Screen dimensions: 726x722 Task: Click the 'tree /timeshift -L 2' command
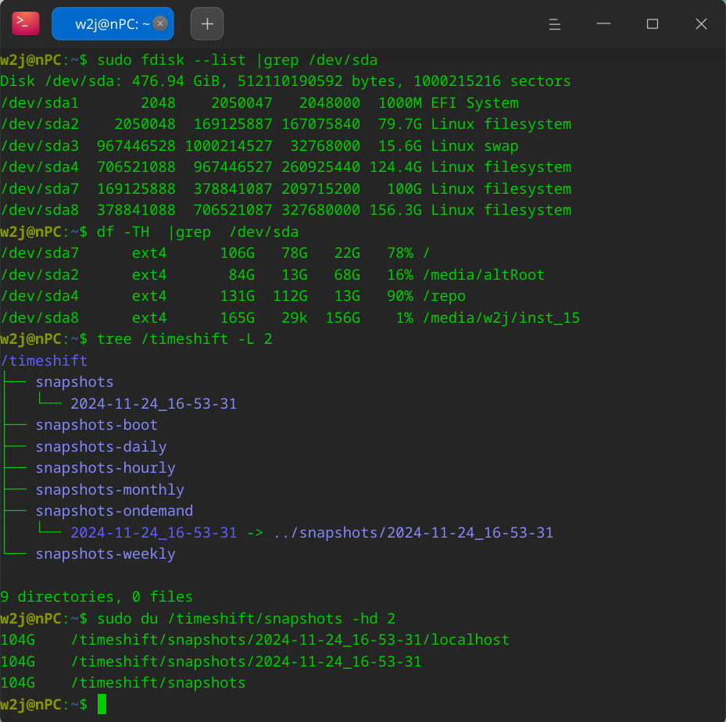pos(184,339)
